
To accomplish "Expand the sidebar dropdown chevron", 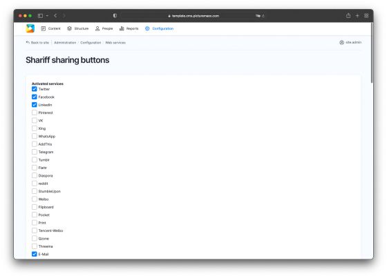I will tap(47, 16).
